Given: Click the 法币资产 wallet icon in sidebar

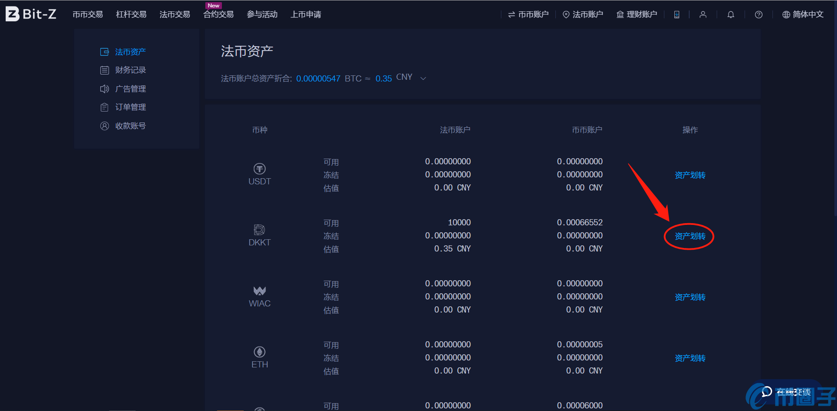Looking at the screenshot, I should 104,52.
